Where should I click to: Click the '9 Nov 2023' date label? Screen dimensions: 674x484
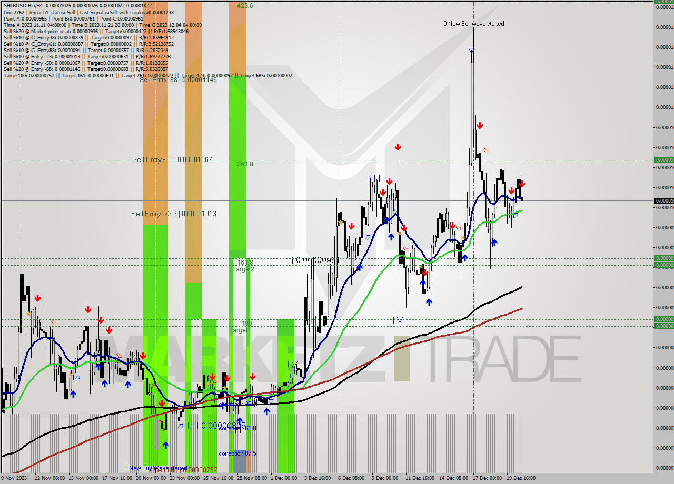click(x=14, y=478)
